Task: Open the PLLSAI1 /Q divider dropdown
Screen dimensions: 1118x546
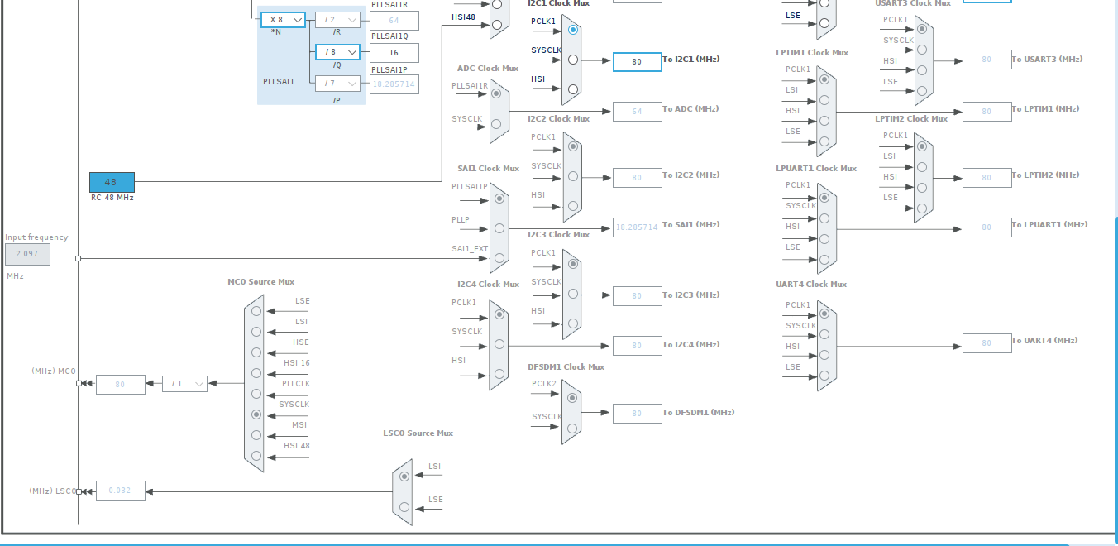Action: tap(337, 52)
